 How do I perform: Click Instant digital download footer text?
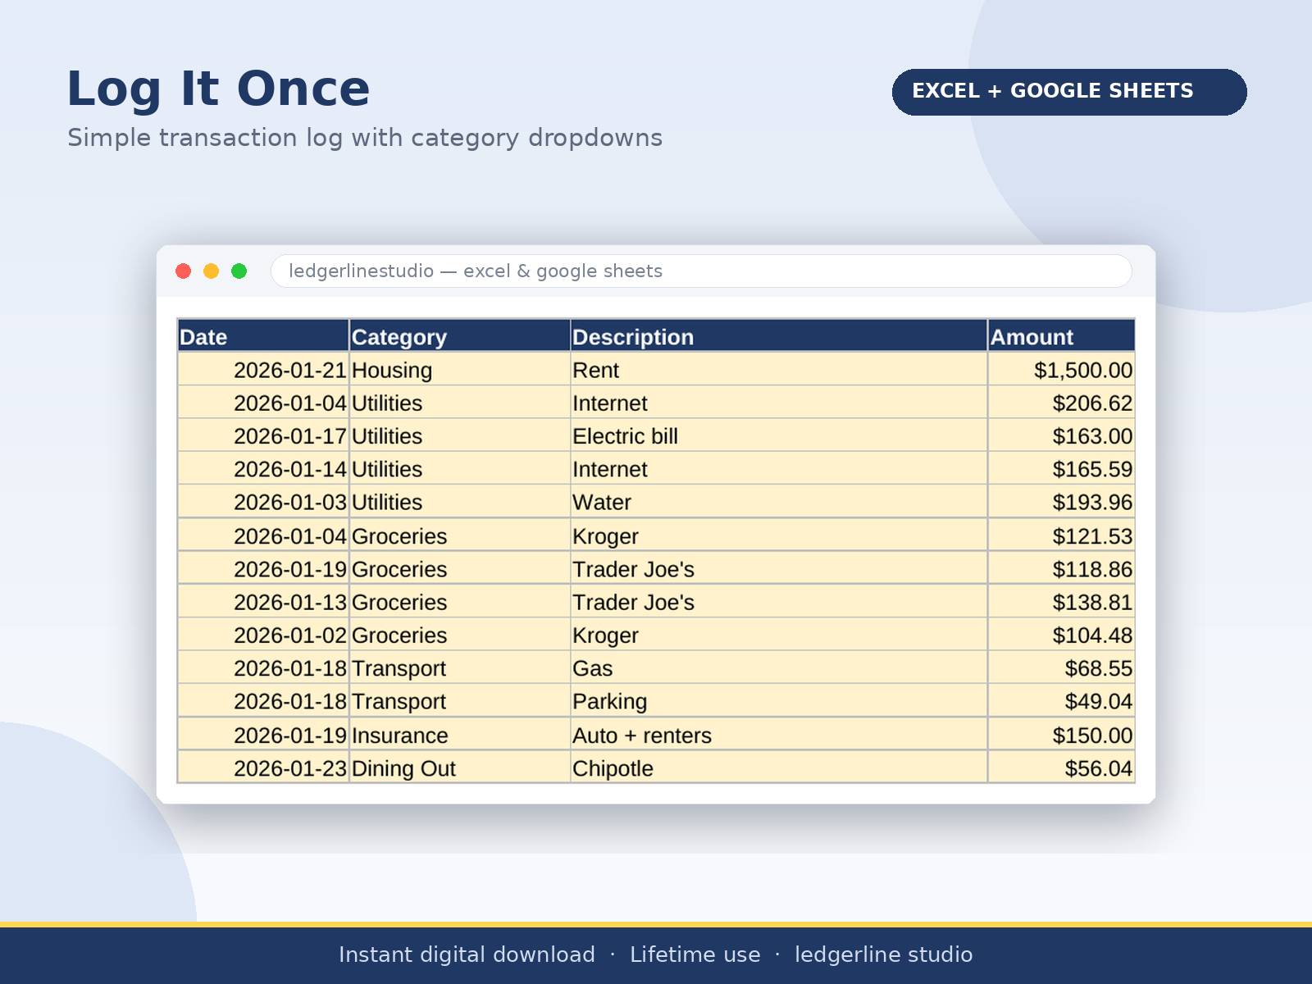(467, 954)
